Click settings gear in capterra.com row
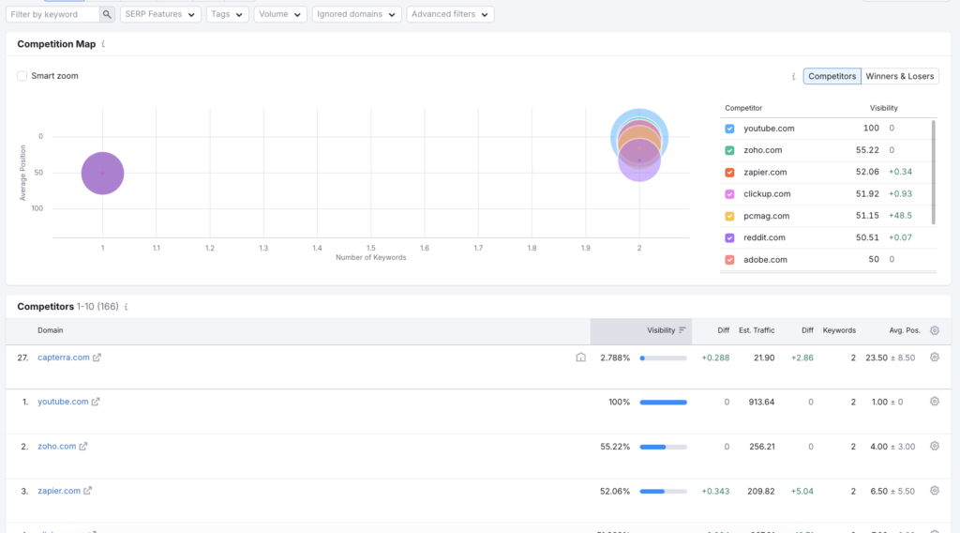960x533 pixels. tap(935, 358)
